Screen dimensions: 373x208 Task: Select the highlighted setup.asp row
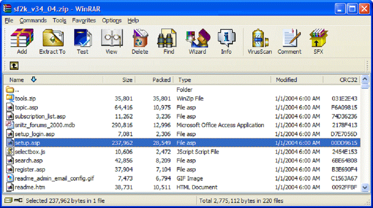183,142
